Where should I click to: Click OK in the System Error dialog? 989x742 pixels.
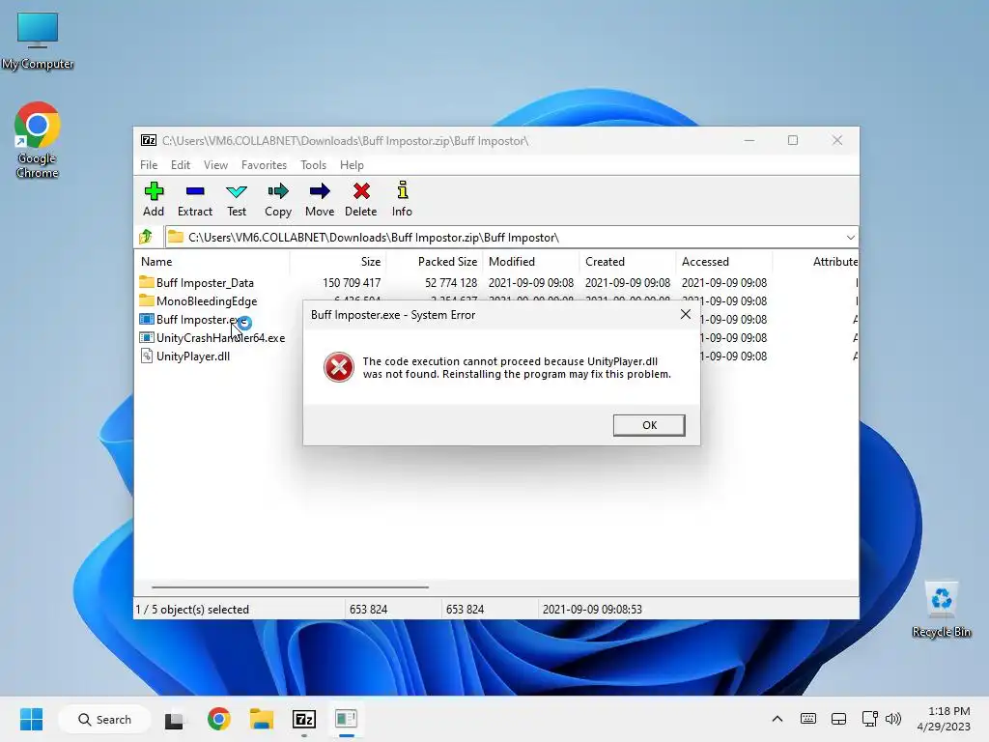pyautogui.click(x=649, y=425)
